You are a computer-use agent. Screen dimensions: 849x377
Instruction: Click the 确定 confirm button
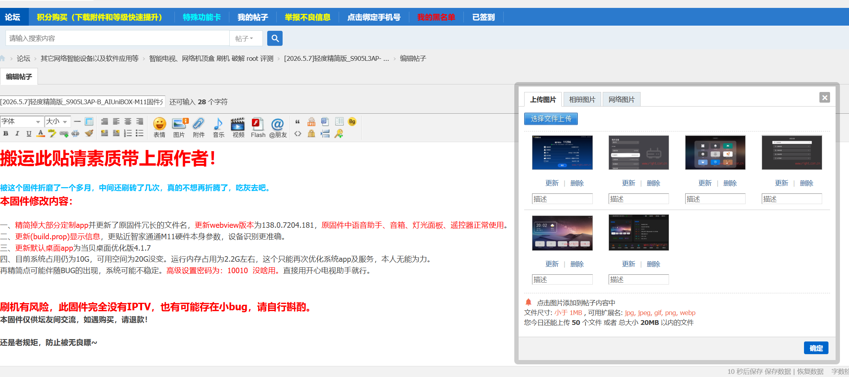(x=816, y=348)
